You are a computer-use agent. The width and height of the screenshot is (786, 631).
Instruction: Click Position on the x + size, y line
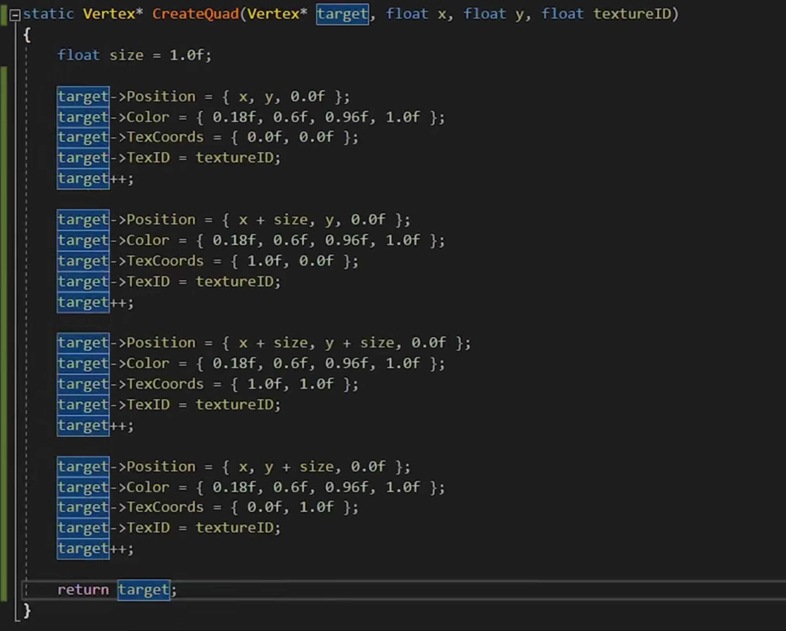point(161,220)
